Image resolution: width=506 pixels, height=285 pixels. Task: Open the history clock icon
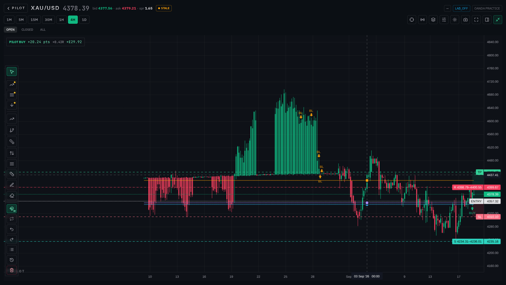coord(12,260)
